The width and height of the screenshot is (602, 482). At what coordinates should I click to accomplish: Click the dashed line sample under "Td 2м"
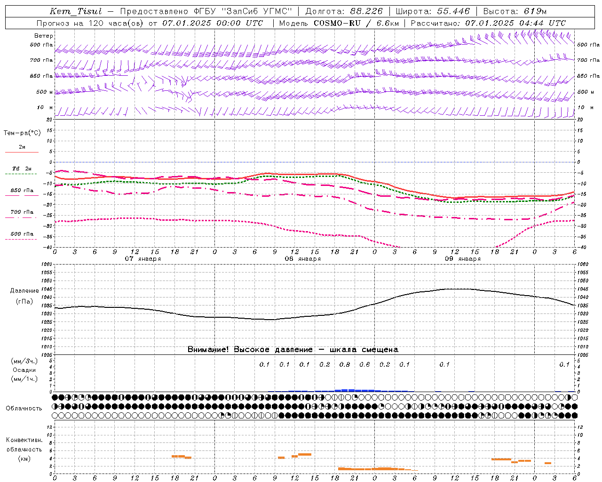(22, 174)
